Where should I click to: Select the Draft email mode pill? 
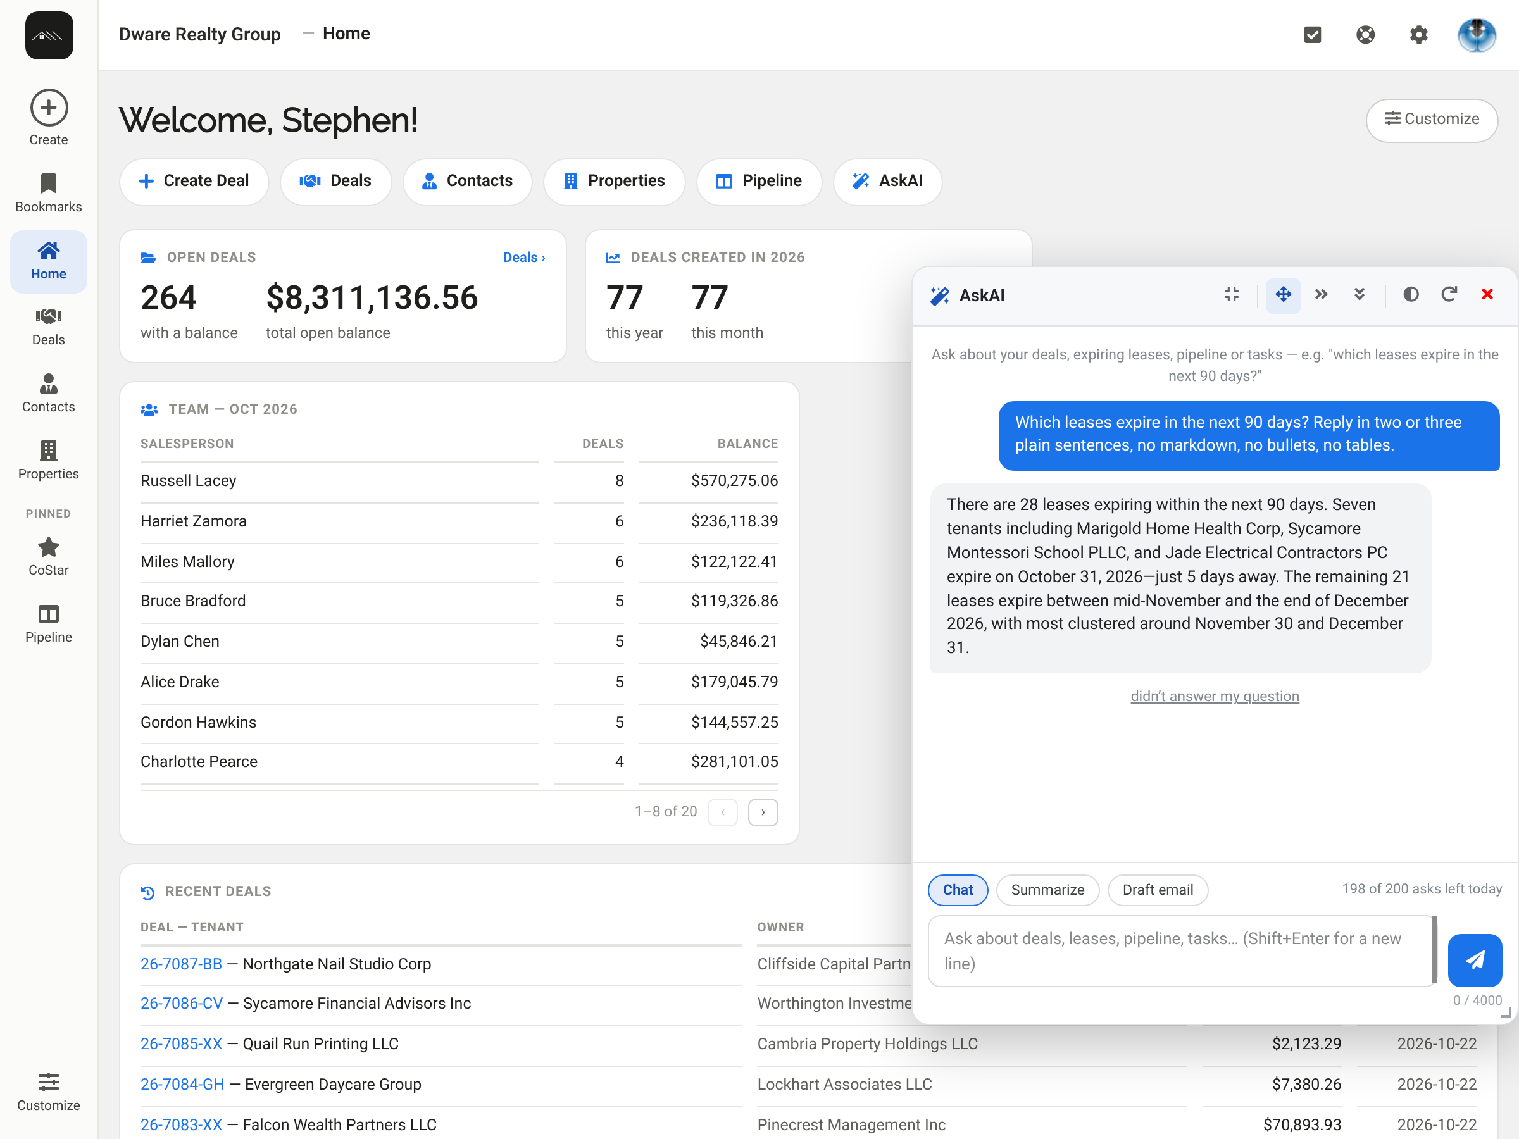[1157, 890]
